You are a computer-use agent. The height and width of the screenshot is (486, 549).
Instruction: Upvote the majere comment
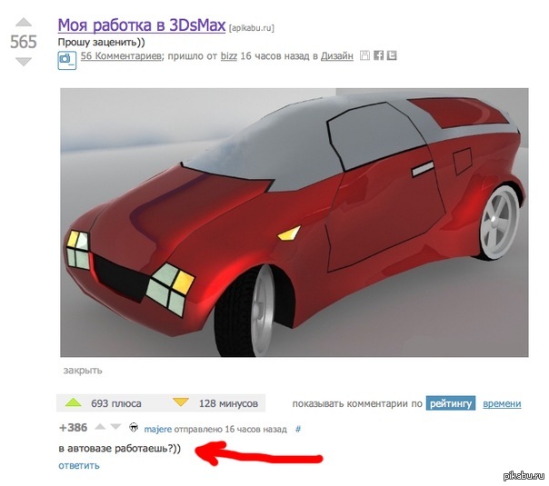[x=100, y=427]
